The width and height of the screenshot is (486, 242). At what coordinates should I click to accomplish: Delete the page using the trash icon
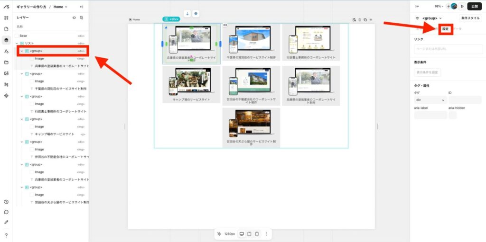click(359, 19)
